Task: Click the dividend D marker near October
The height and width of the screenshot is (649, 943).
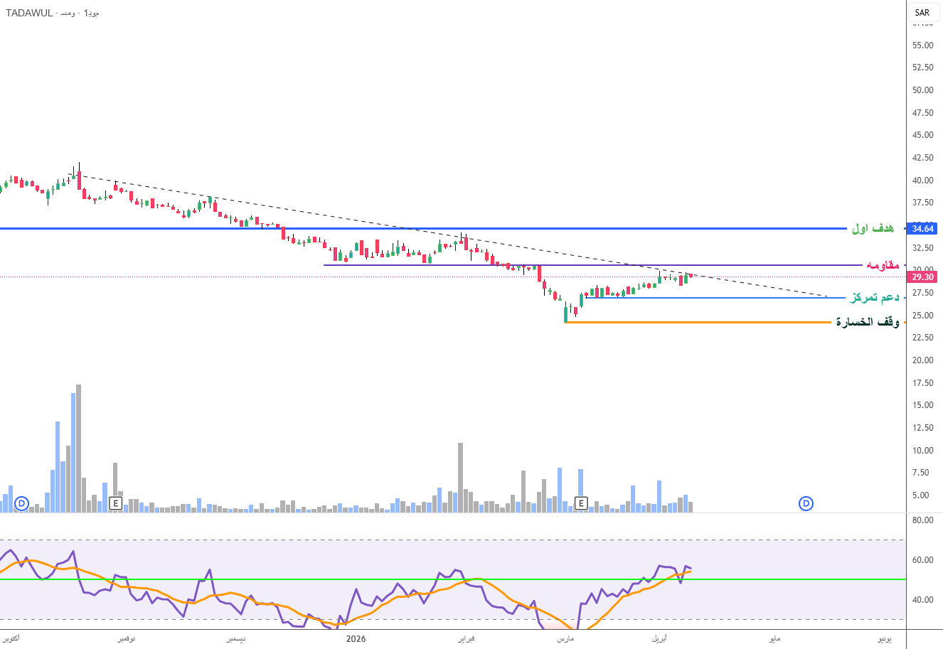Action: pyautogui.click(x=21, y=503)
